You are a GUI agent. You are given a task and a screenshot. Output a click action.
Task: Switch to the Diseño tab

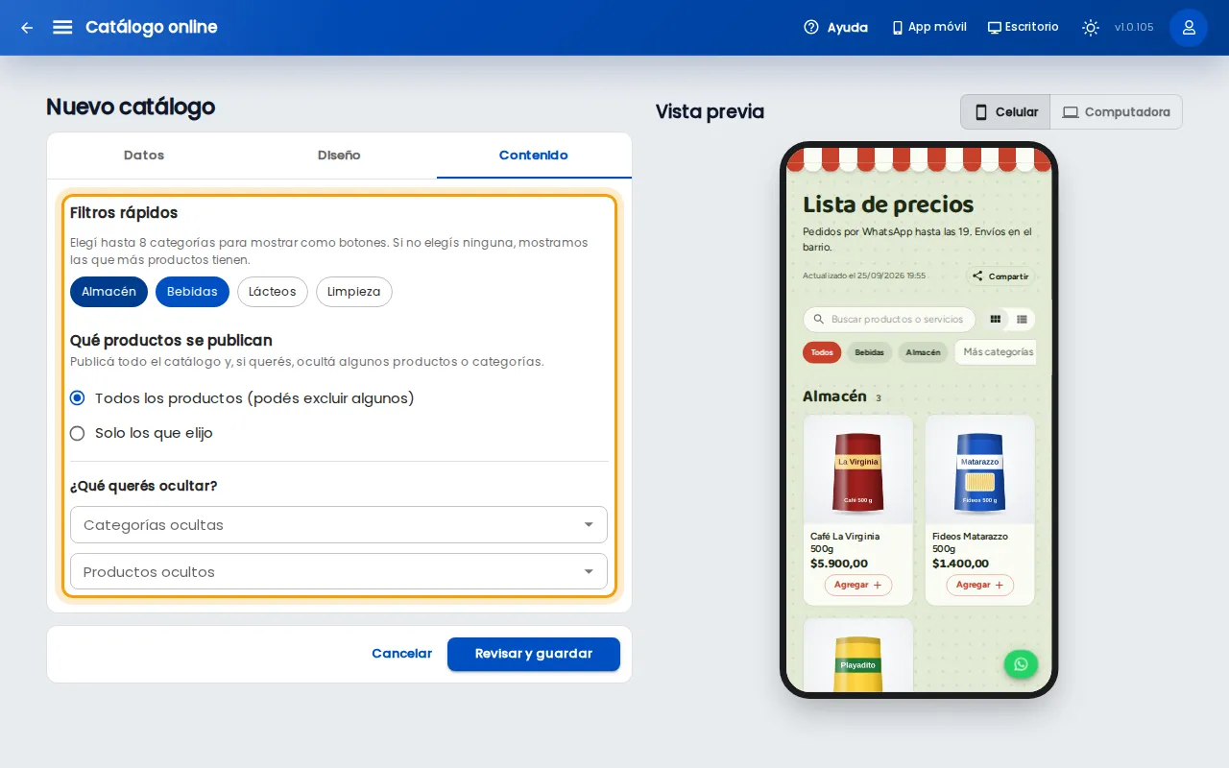339,156
